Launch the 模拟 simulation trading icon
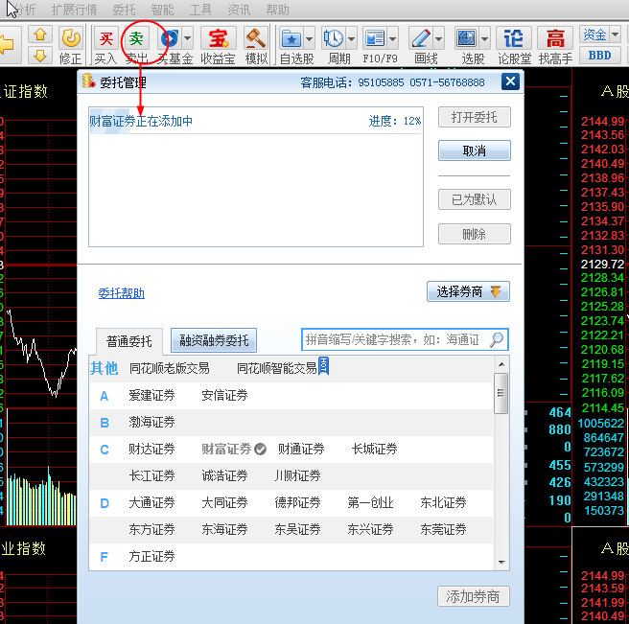Screen dimensions: 629x624 (x=256, y=39)
